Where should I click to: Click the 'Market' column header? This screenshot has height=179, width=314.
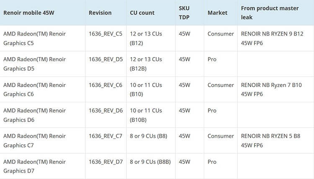217,13
